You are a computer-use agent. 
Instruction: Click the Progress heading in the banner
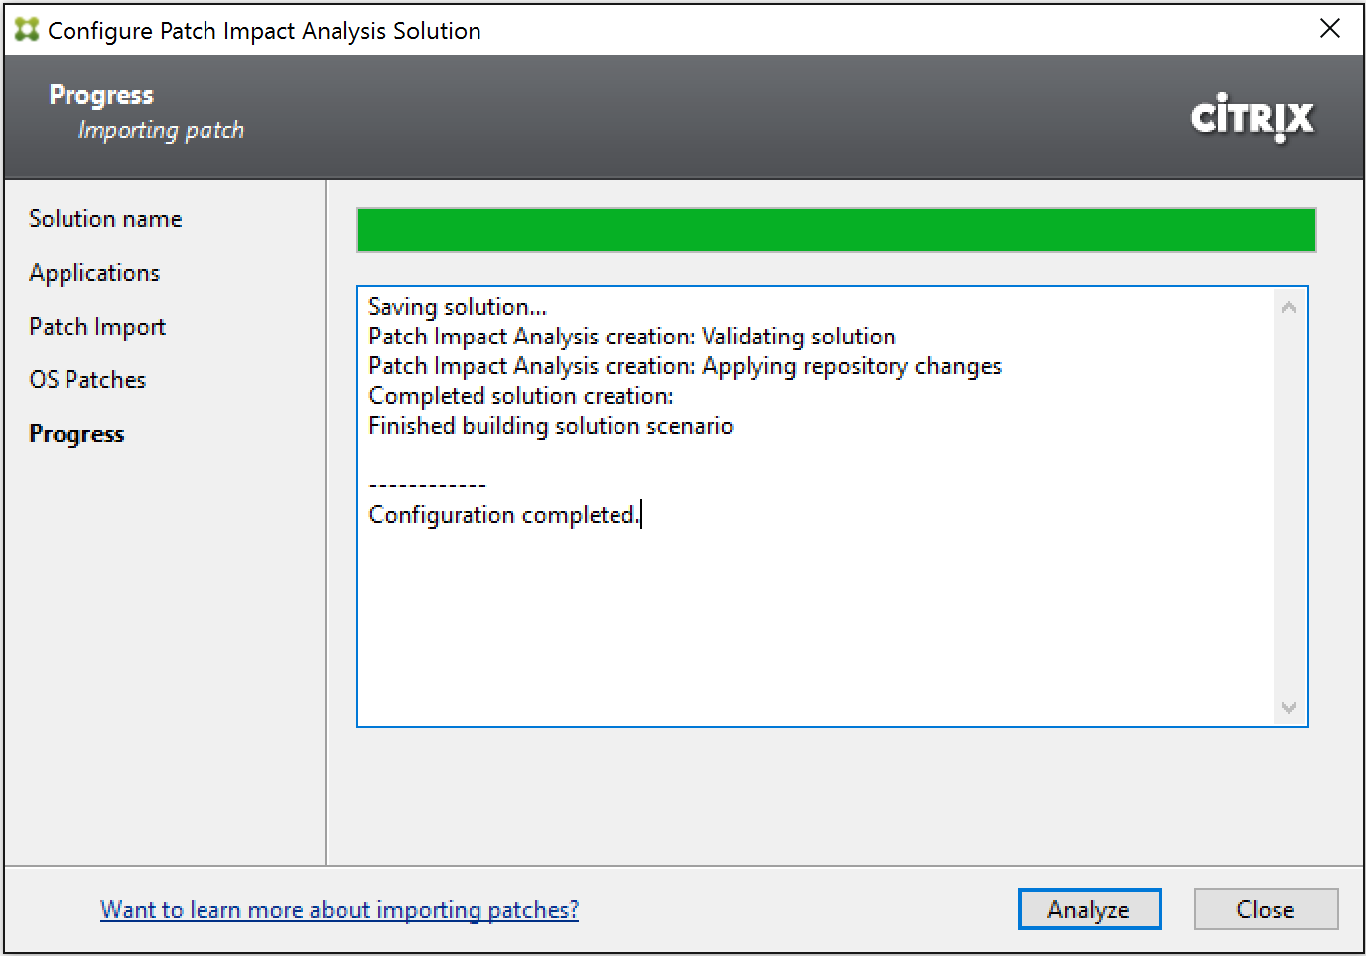click(x=101, y=95)
